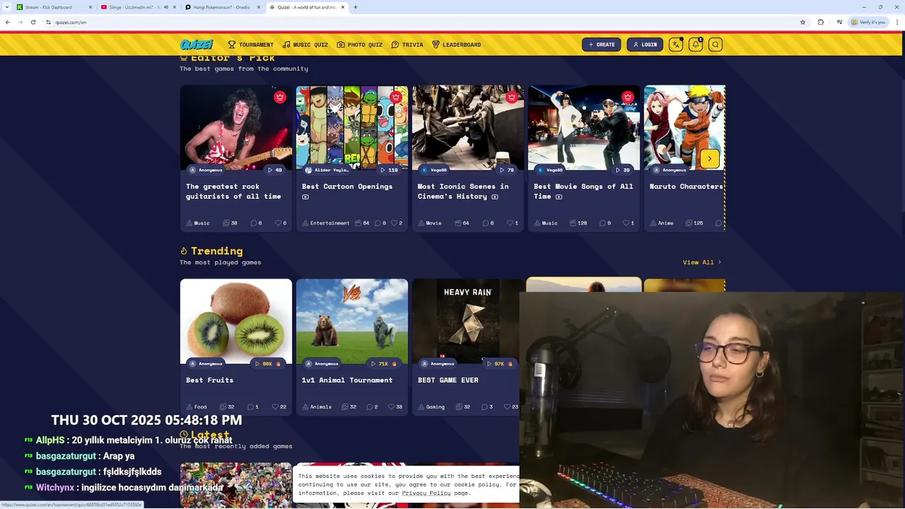Open the search magnifier icon
Screen dimensions: 905x509
coord(716,45)
